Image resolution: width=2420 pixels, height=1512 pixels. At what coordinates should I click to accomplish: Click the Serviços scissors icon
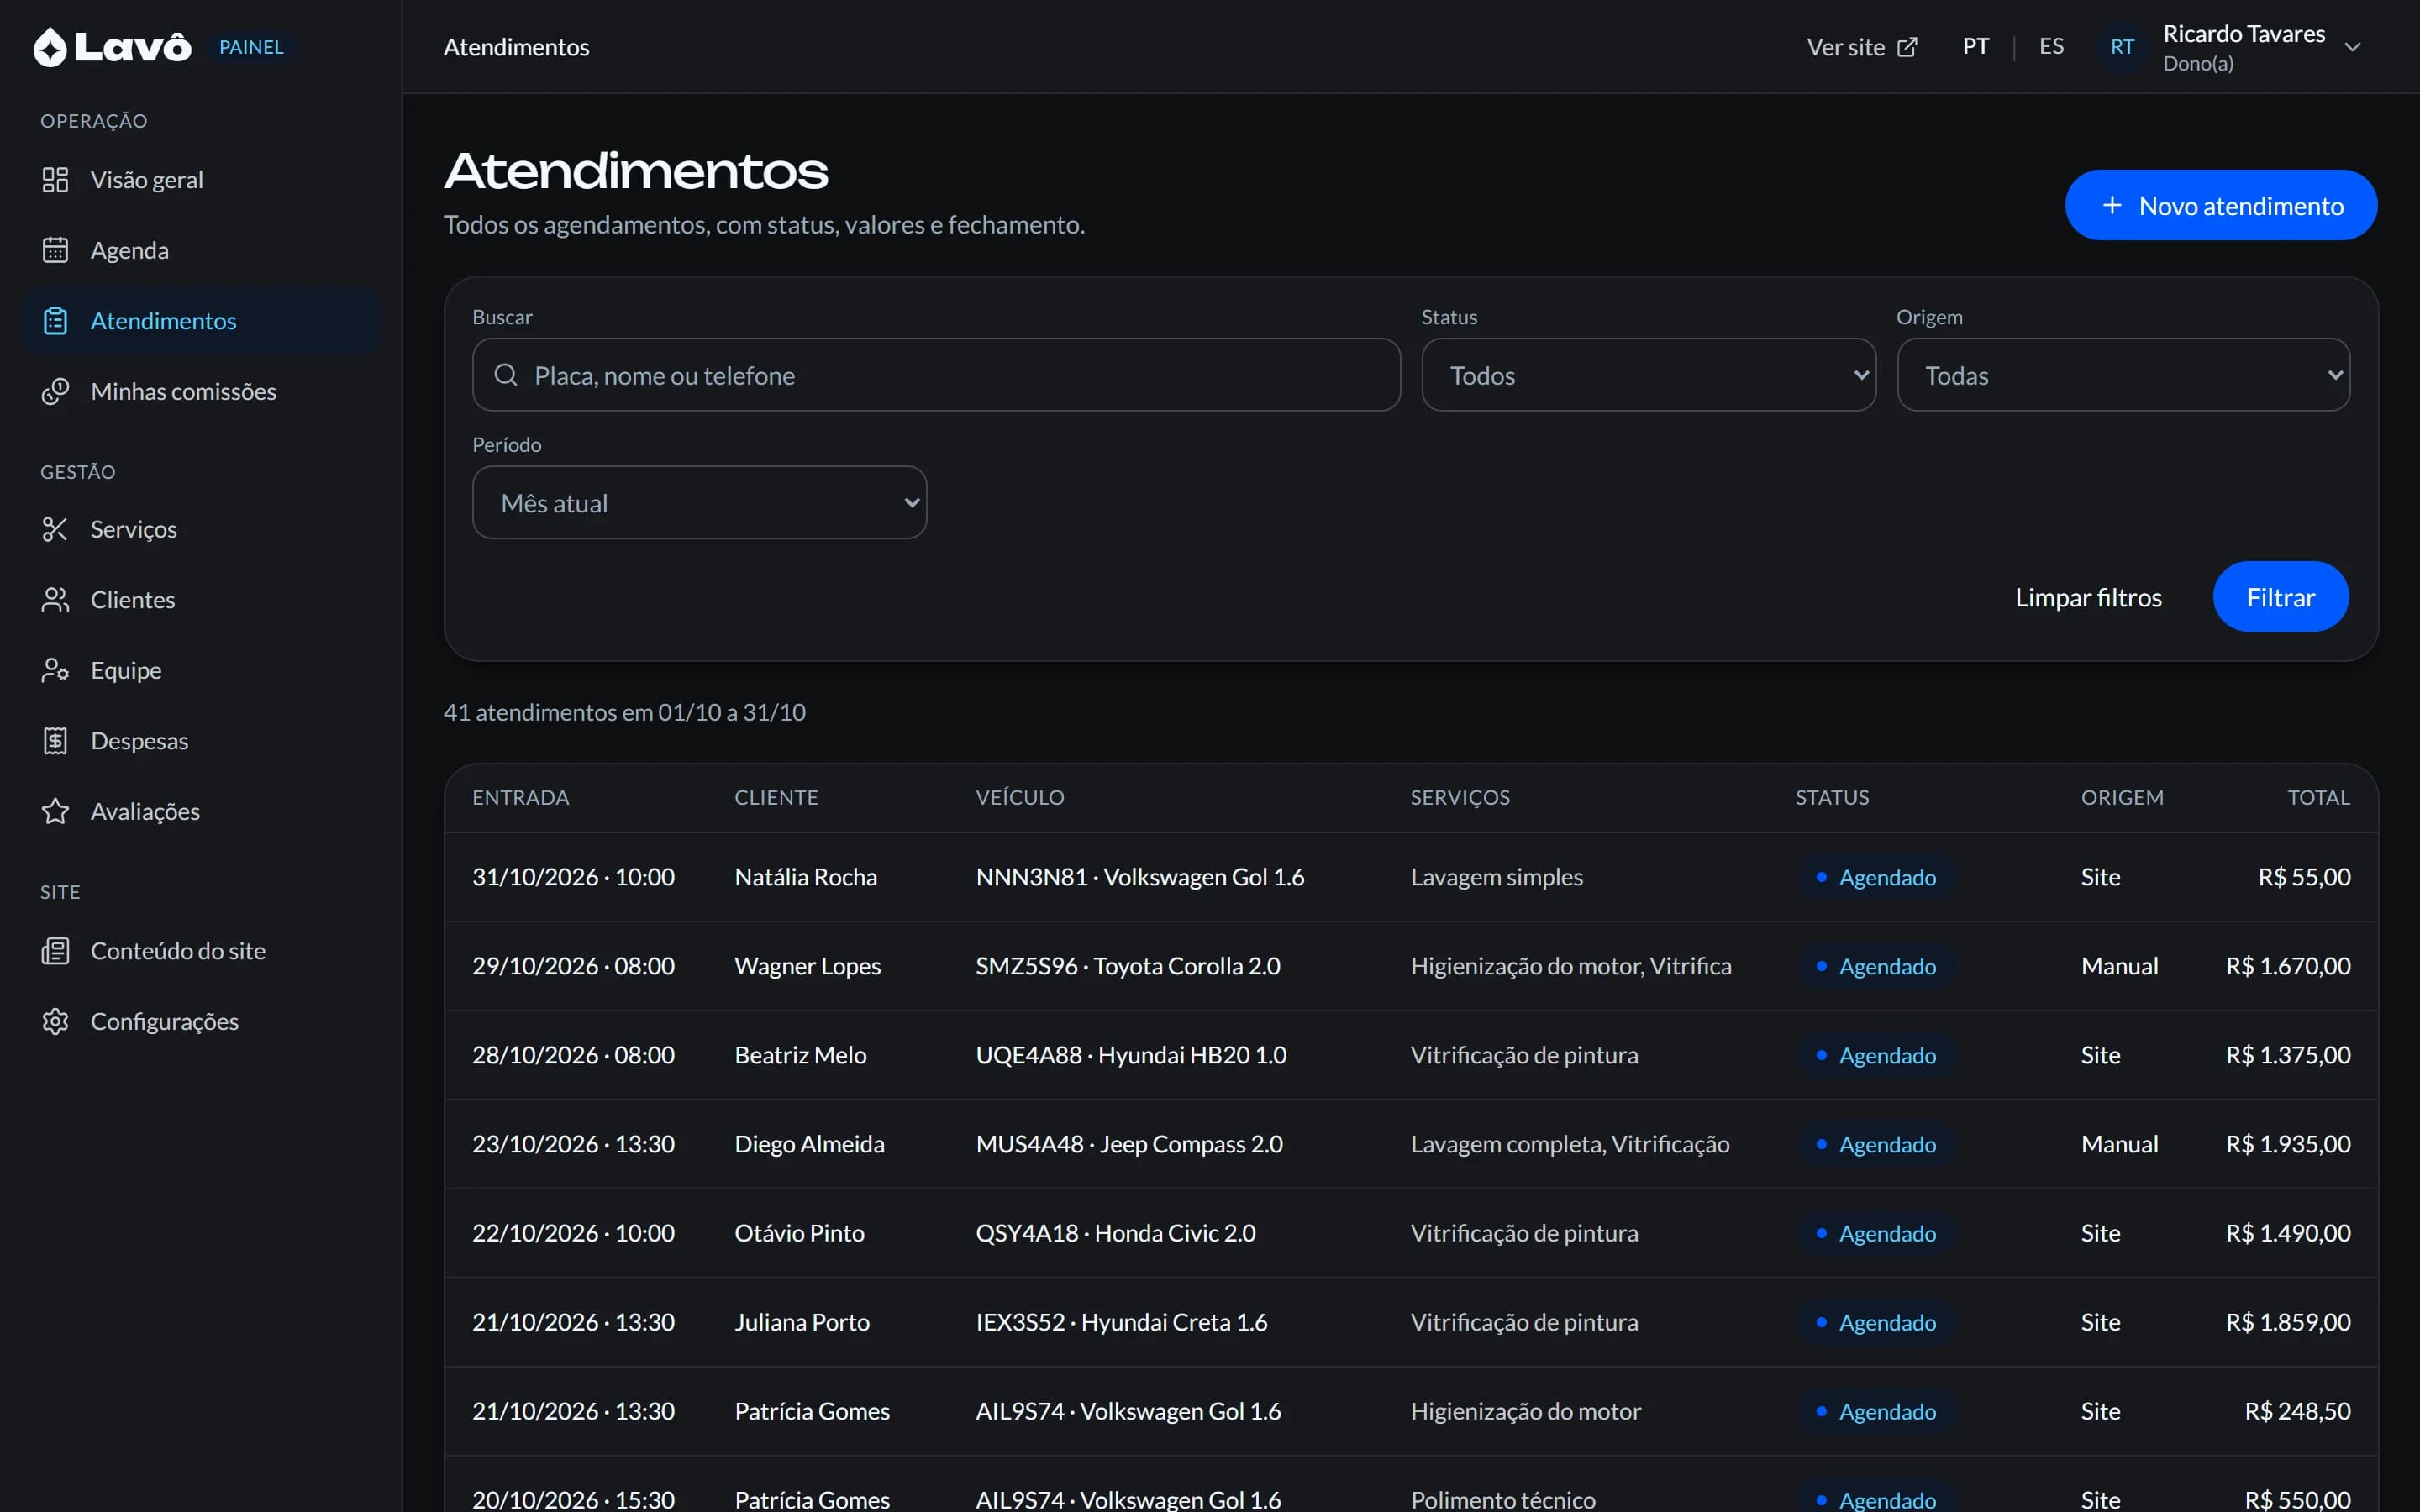pyautogui.click(x=55, y=529)
